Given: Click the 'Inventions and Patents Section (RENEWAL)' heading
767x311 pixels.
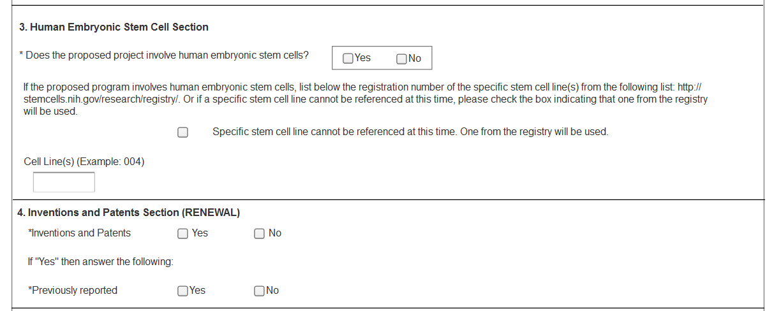Looking at the screenshot, I should 129,213.
